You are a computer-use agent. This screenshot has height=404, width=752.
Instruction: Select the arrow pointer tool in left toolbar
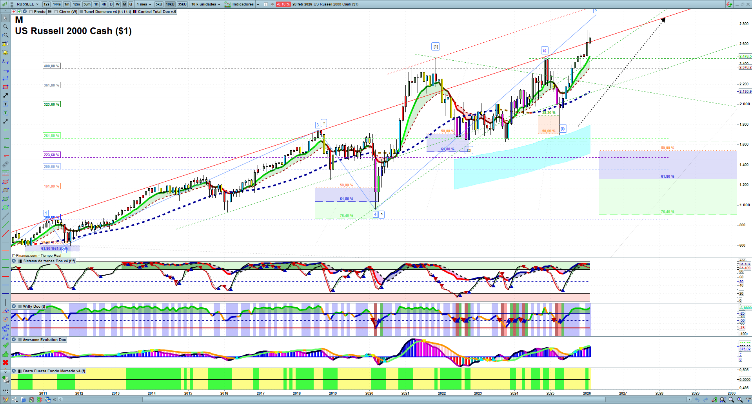5,18
